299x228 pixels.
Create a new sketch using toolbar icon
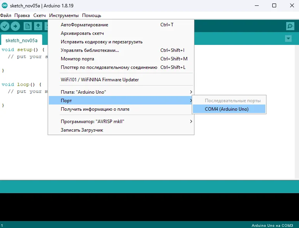[27, 26]
